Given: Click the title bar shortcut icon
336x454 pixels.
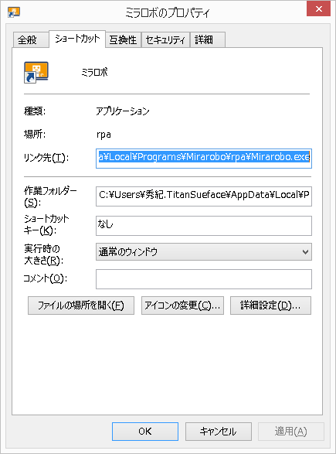Looking at the screenshot, I should coord(14,12).
